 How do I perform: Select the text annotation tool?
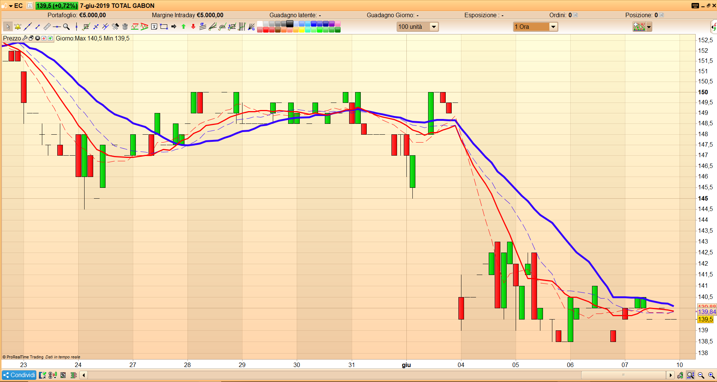(154, 27)
